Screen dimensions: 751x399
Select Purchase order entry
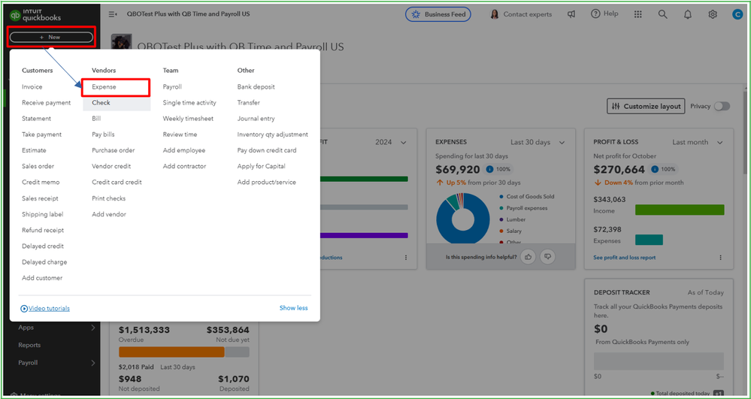coord(113,150)
